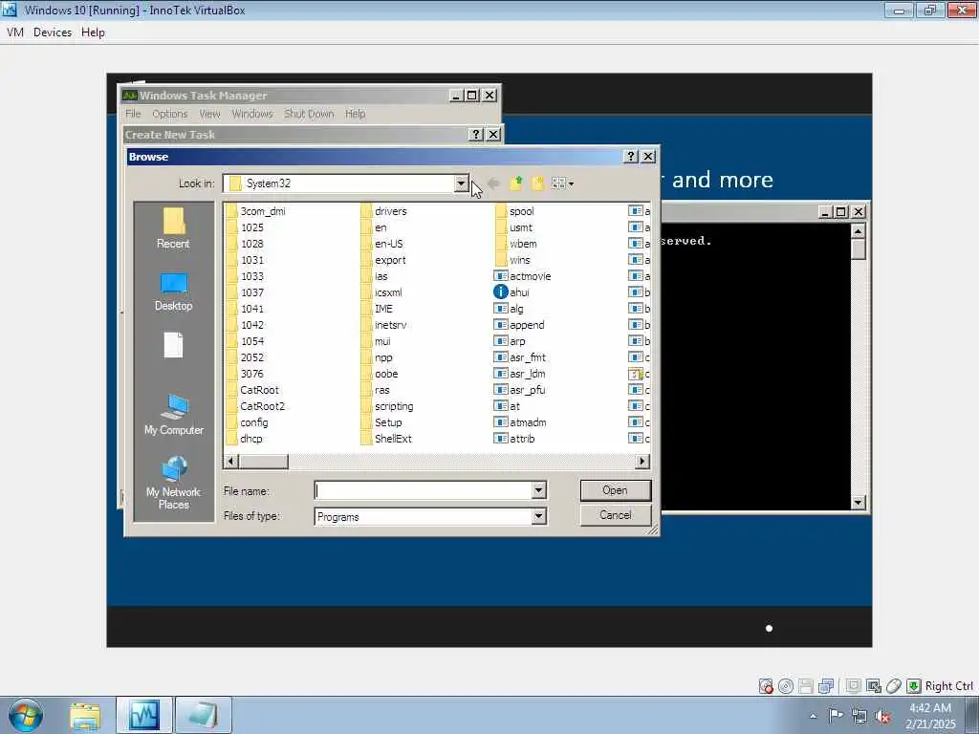Select the ahui program file

click(511, 292)
